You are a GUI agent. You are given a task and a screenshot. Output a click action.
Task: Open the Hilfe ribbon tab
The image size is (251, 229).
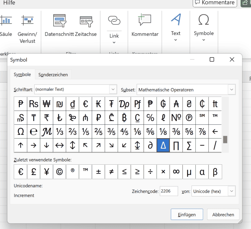click(x=9, y=3)
